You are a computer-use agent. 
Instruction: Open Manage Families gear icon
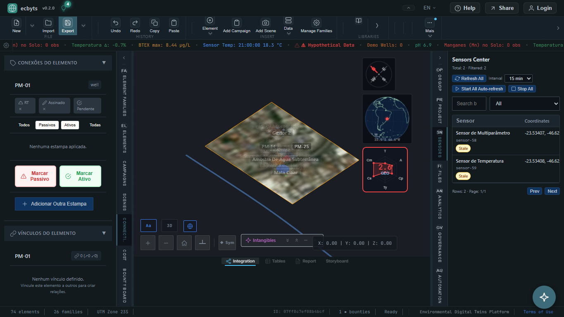click(x=317, y=23)
